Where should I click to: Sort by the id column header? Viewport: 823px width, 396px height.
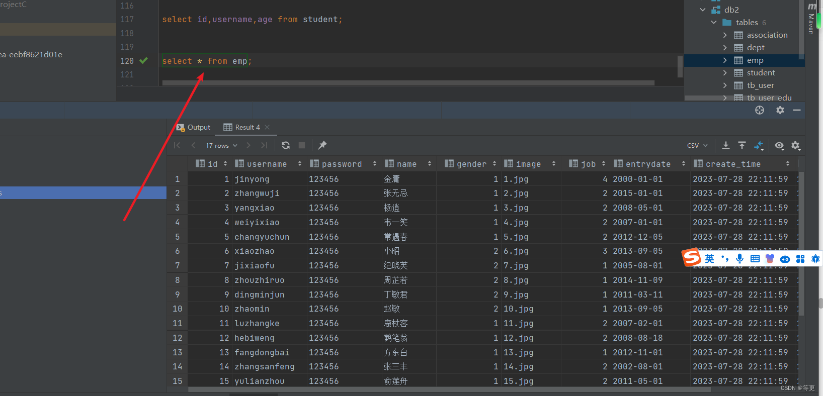pos(211,164)
